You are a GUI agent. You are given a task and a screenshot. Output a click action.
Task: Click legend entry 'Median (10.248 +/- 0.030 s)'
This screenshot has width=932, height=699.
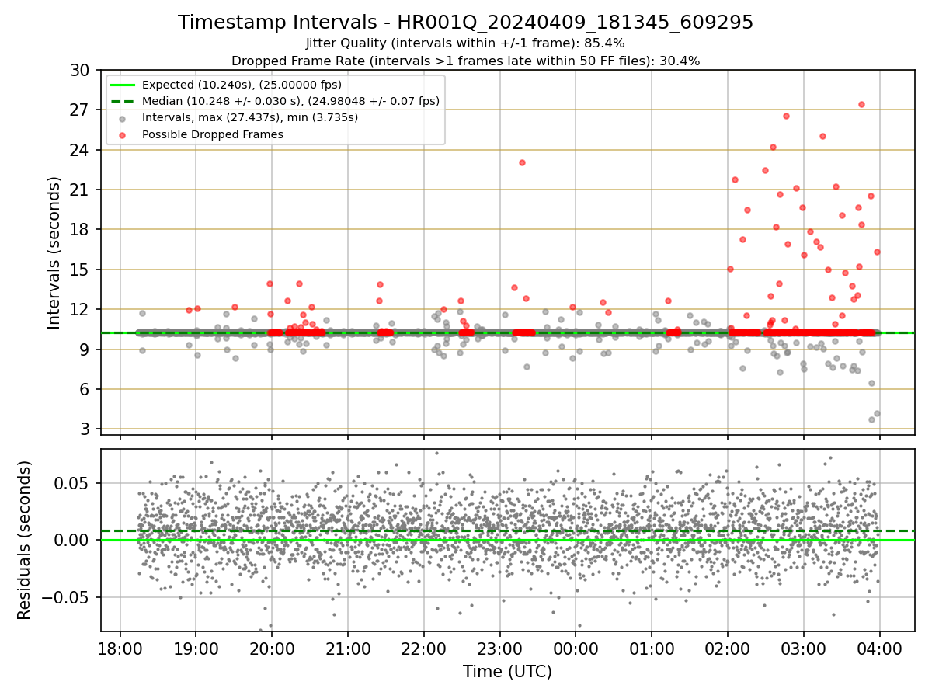[x=290, y=101]
